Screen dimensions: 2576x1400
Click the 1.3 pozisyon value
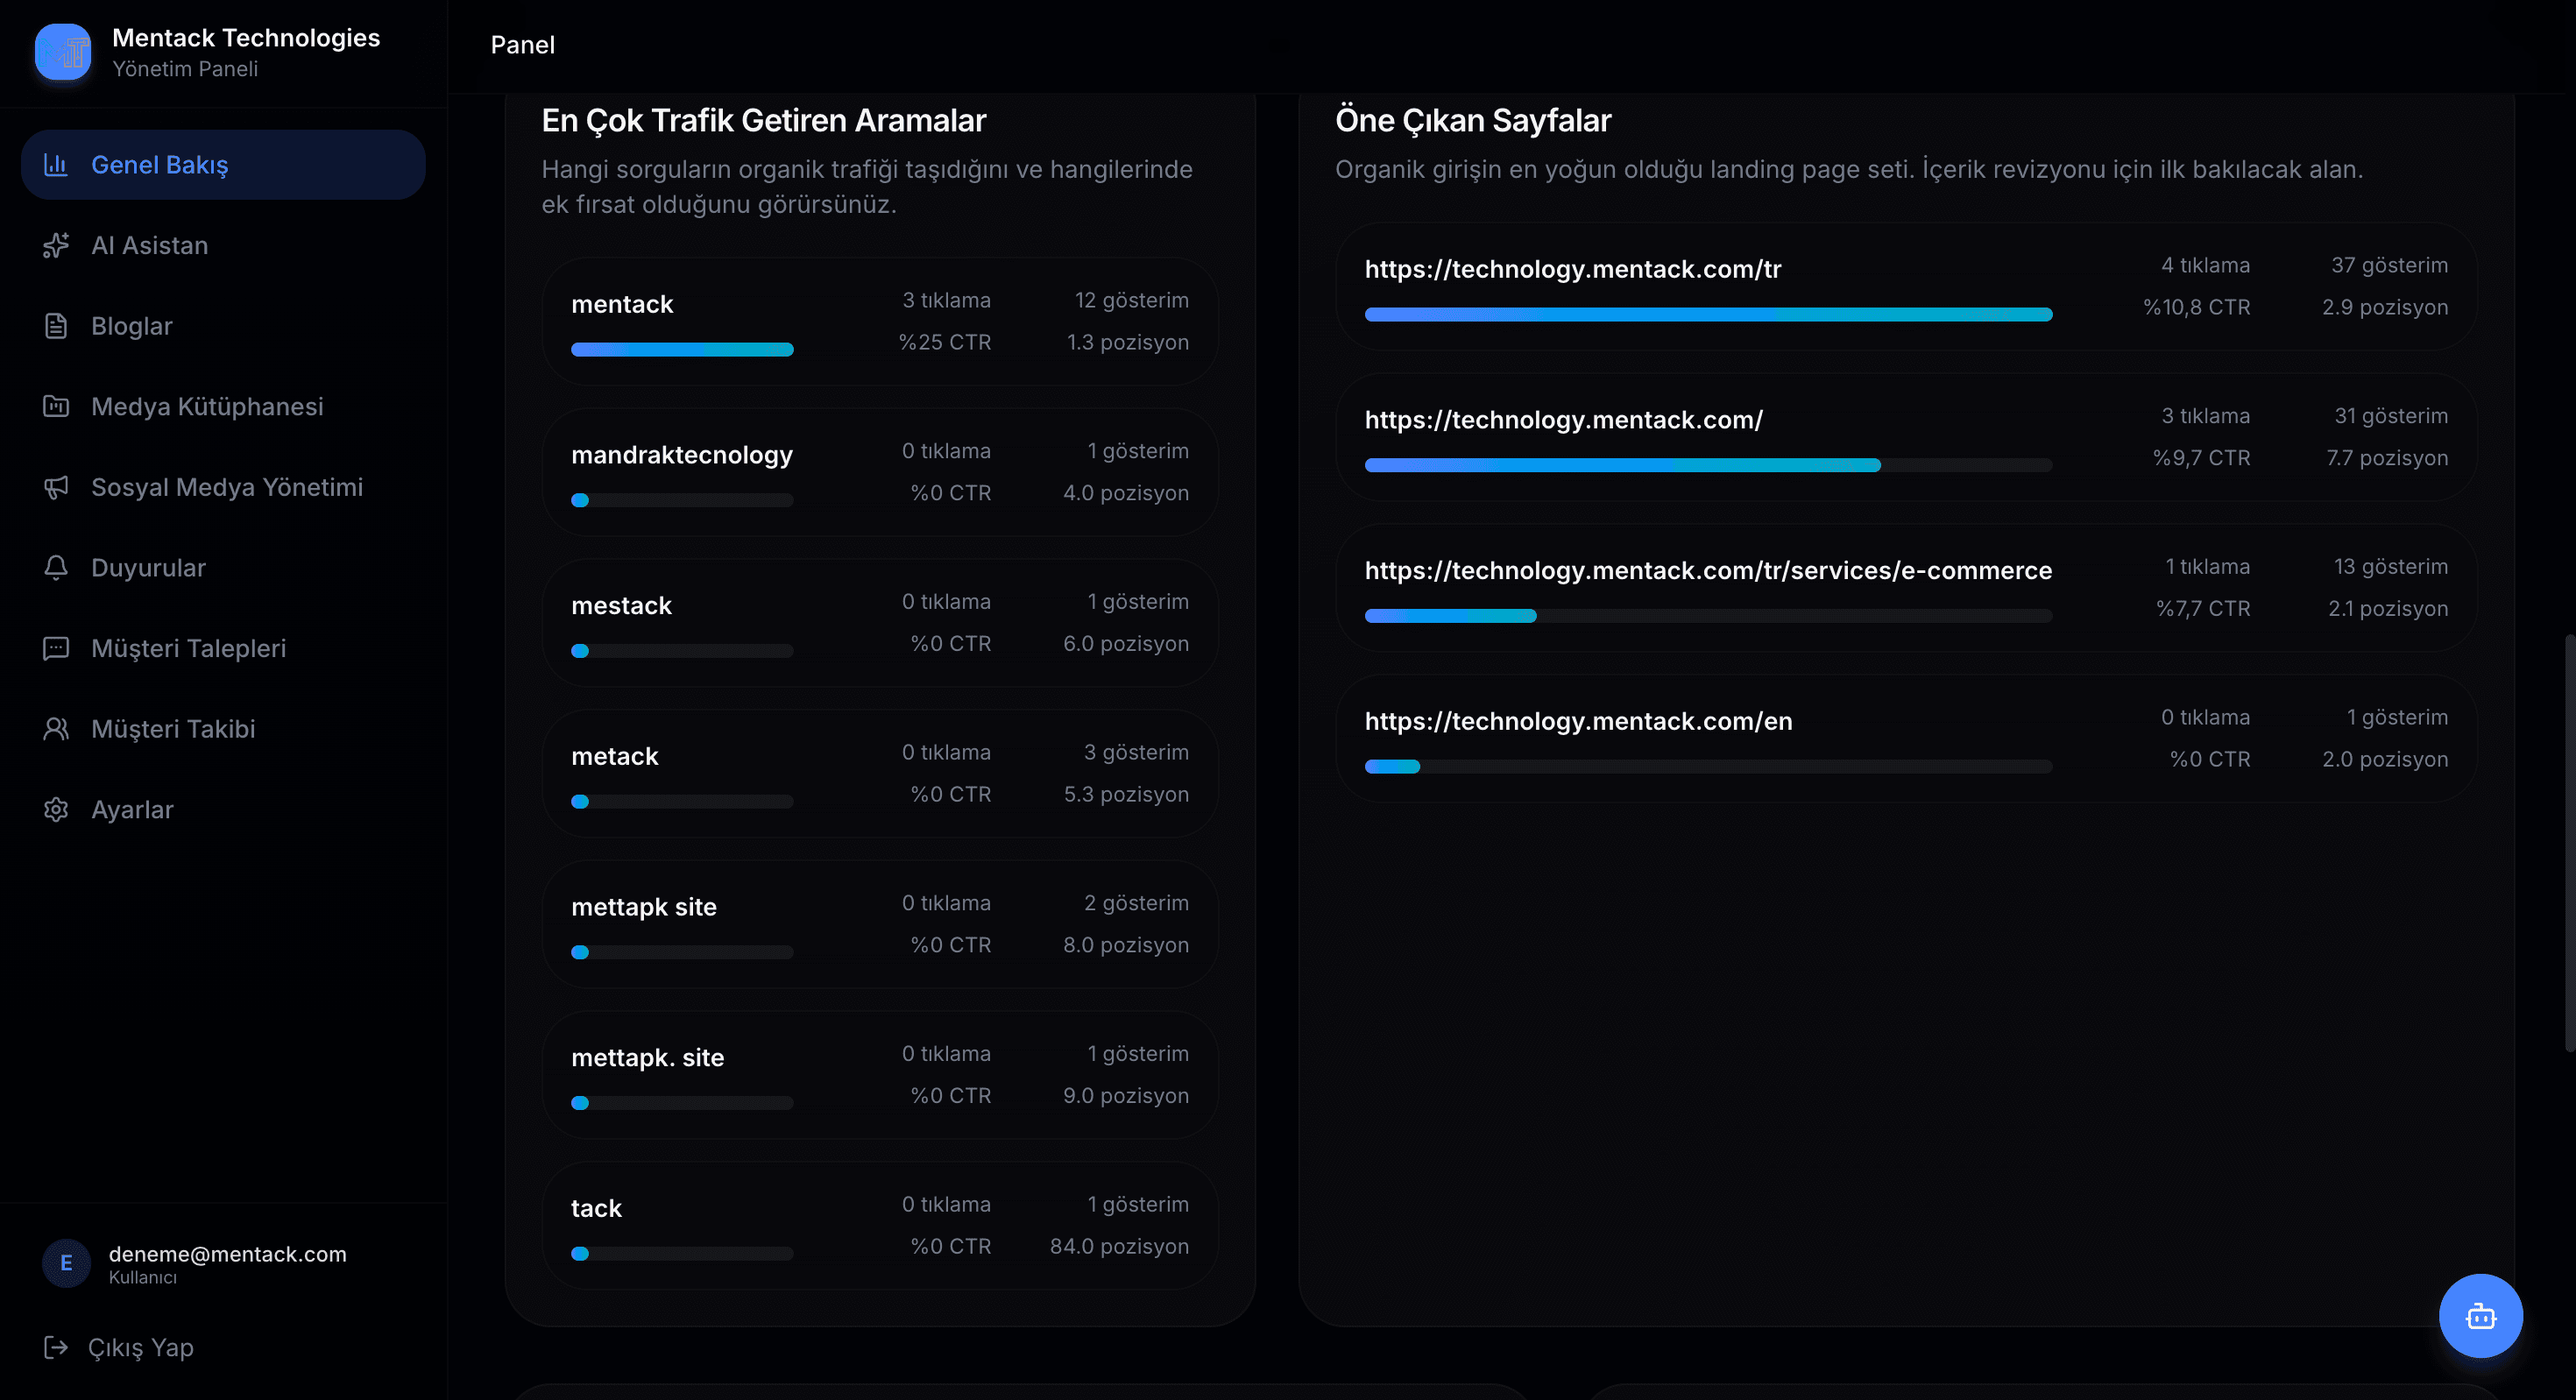[x=1128, y=342]
